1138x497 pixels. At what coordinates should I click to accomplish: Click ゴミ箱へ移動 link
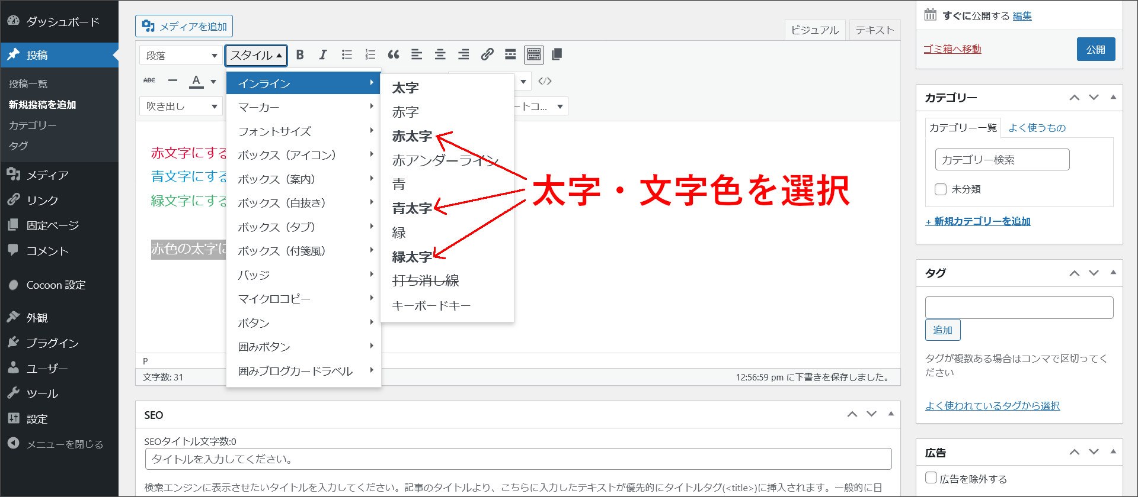click(x=952, y=49)
